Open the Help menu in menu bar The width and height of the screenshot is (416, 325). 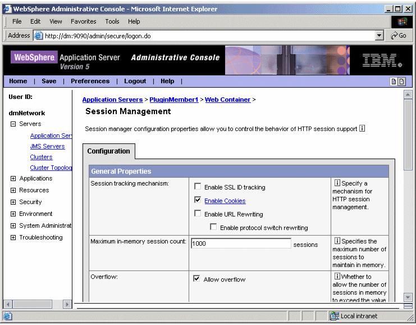(134, 21)
